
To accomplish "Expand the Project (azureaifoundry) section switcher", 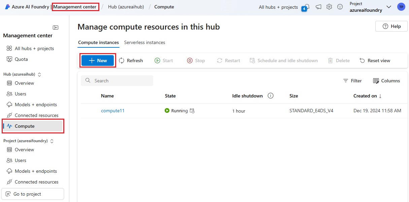I will pos(52,141).
